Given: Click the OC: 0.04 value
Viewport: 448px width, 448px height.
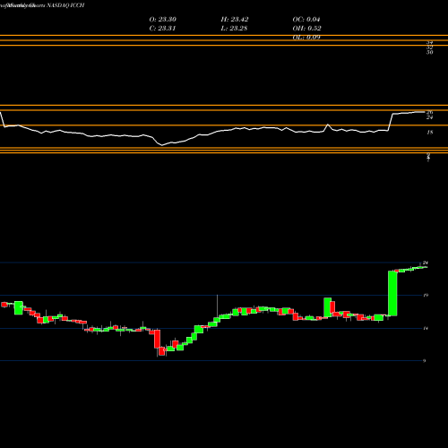Looking at the screenshot, I should point(306,20).
